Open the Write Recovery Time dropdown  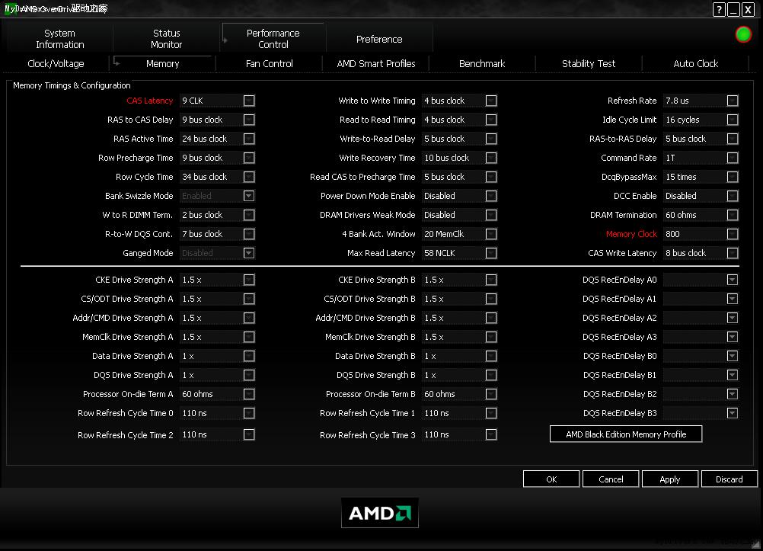coord(491,158)
